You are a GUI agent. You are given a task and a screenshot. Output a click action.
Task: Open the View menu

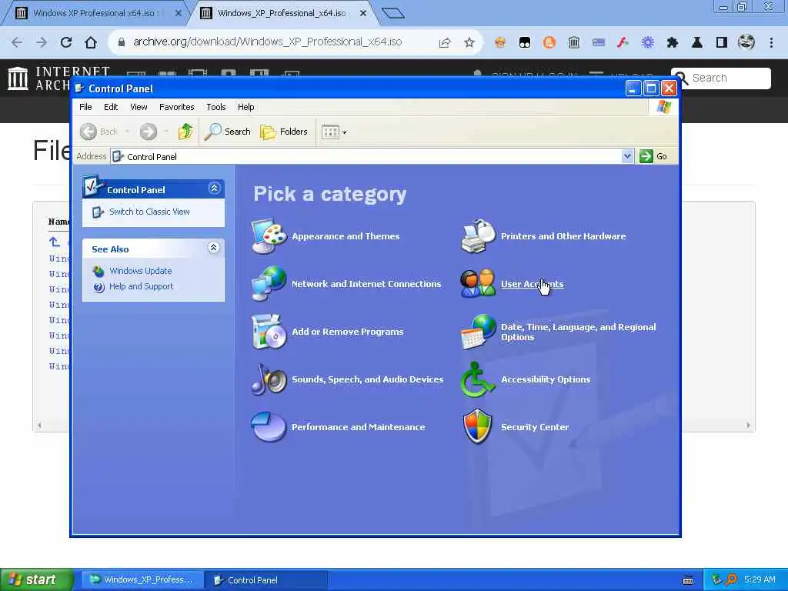click(139, 106)
